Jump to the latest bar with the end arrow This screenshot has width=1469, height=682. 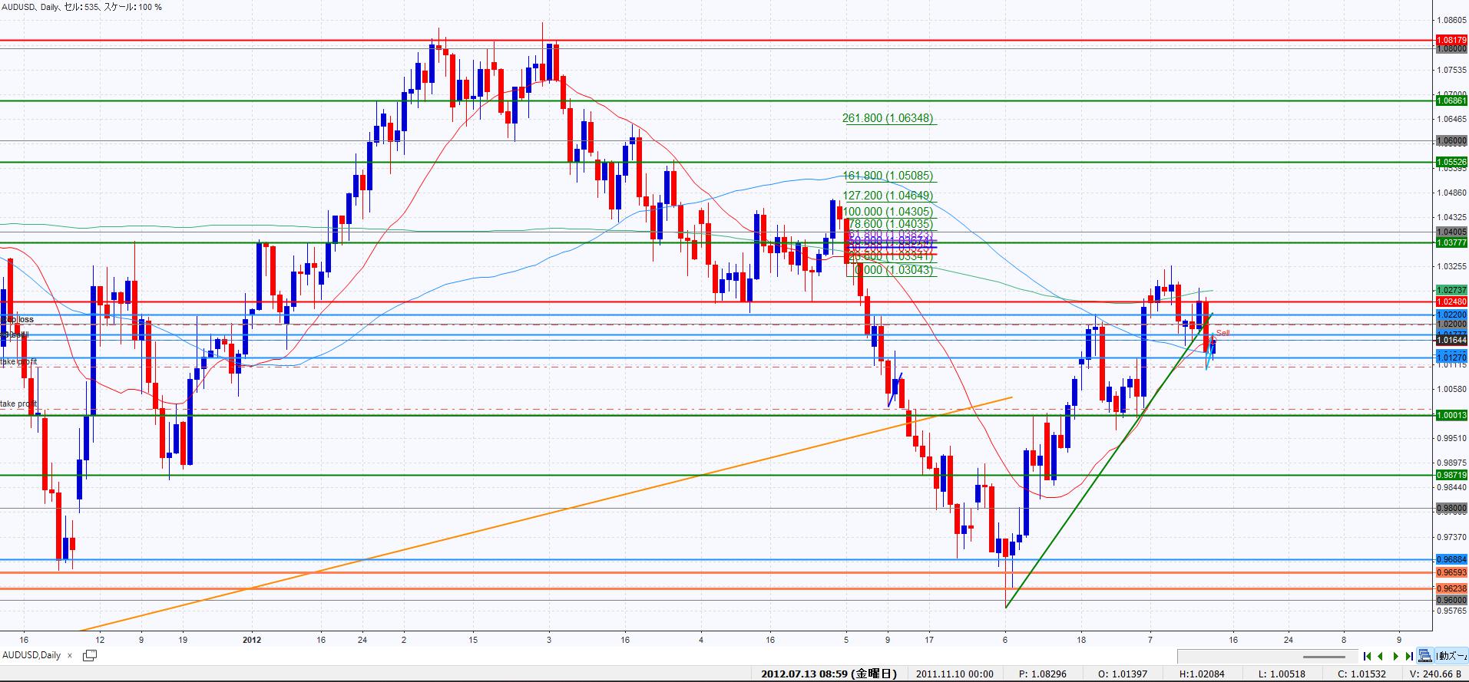(1409, 656)
